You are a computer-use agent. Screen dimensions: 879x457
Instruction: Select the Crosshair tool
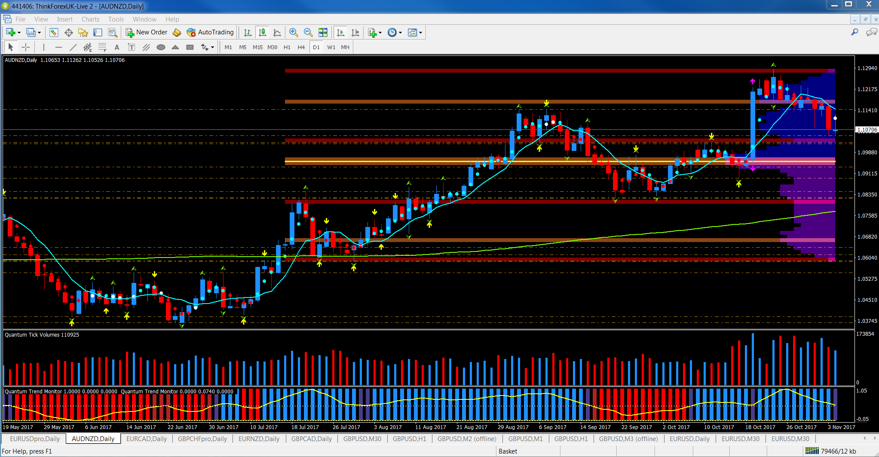[26, 47]
